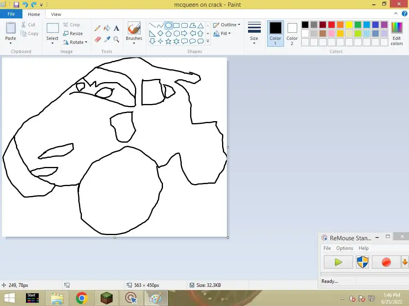Choose the Rounded rectangular callout shape

(x=185, y=41)
